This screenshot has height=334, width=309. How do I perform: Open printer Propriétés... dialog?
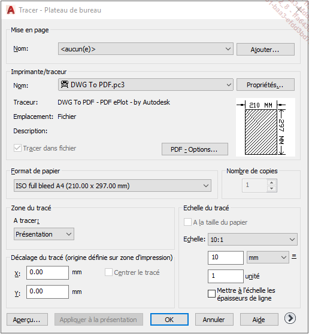point(265,85)
